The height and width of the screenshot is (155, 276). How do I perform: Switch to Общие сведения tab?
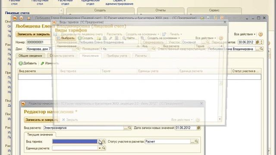[30, 56]
